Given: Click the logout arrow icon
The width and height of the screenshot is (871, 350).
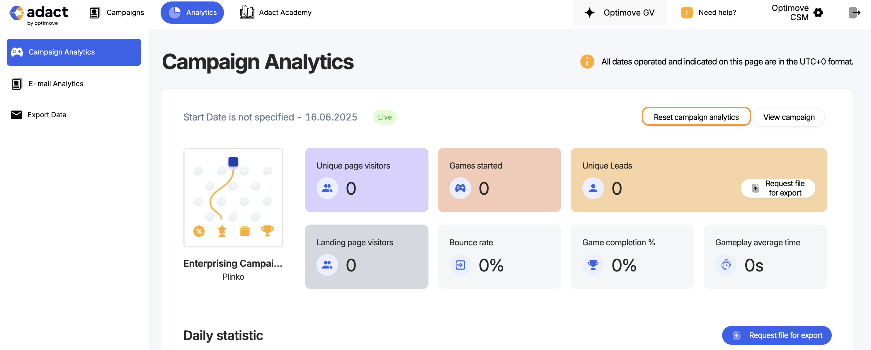Looking at the screenshot, I should coord(854,13).
